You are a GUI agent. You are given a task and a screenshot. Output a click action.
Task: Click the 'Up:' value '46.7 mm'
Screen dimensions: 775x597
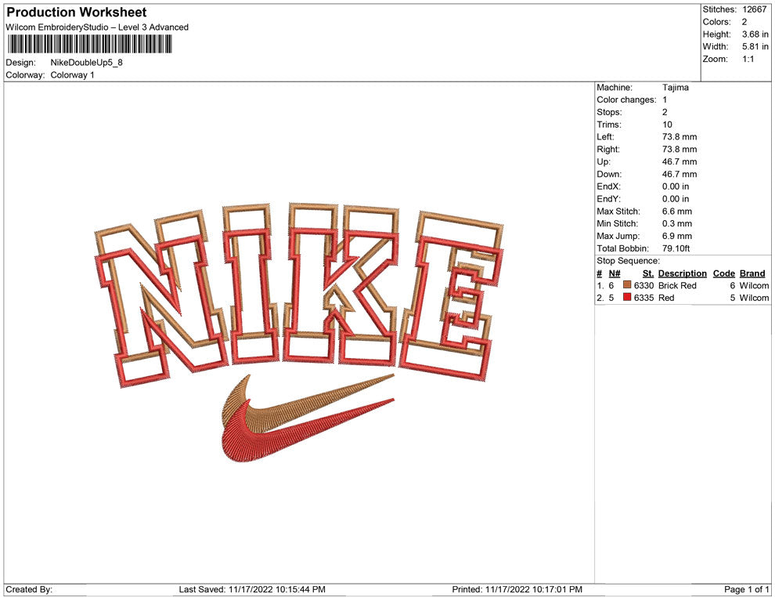coord(679,161)
